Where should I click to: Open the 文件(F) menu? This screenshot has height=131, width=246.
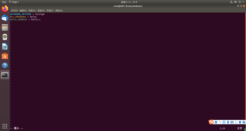point(14,11)
